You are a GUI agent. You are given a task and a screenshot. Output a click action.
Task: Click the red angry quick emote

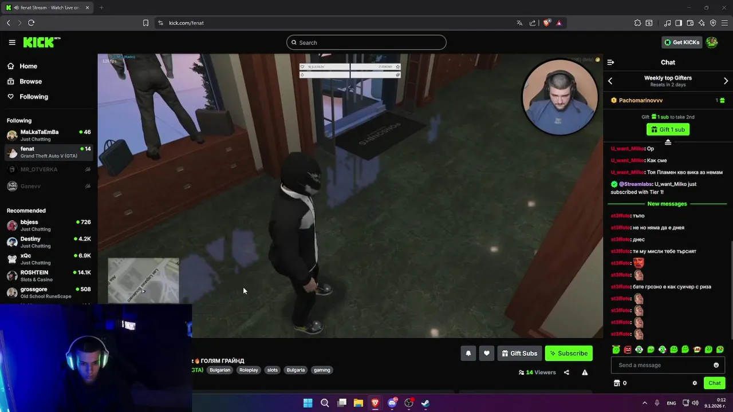point(628,349)
